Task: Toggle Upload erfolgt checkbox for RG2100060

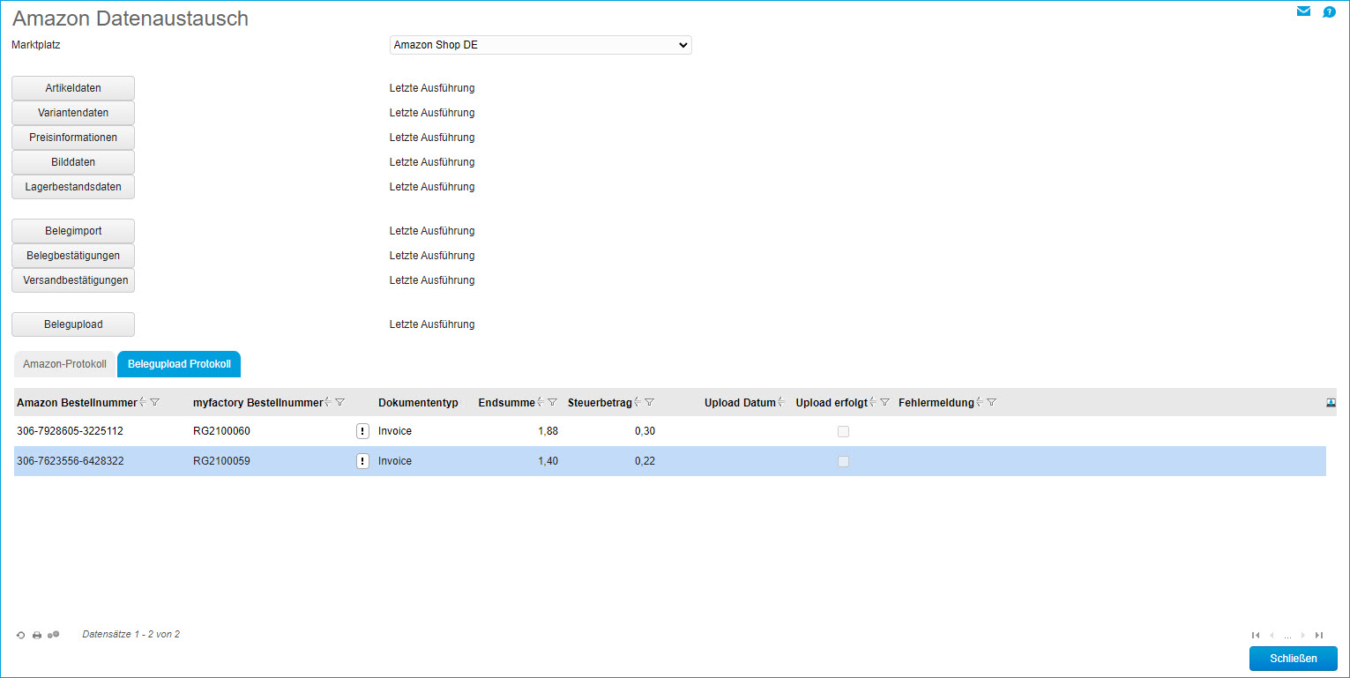Action: 843,431
